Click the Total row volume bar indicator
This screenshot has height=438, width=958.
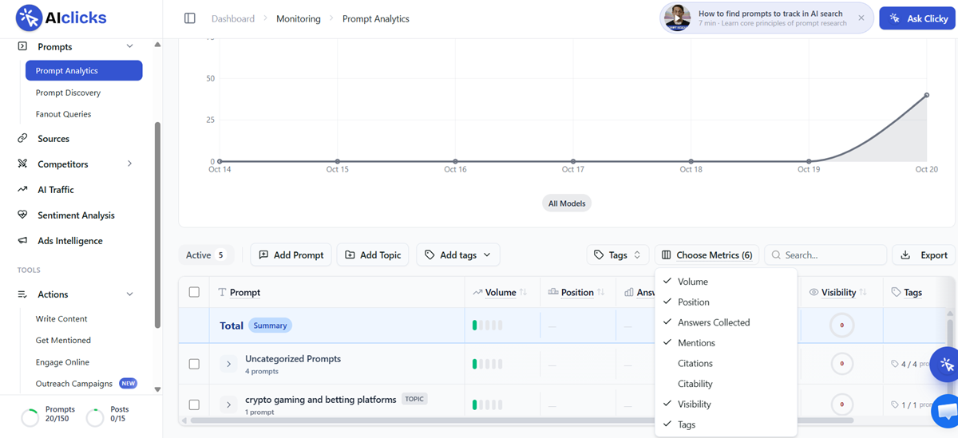[x=488, y=326]
